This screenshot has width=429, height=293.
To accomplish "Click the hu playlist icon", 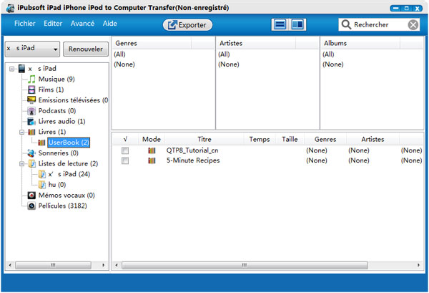I will 42,185.
